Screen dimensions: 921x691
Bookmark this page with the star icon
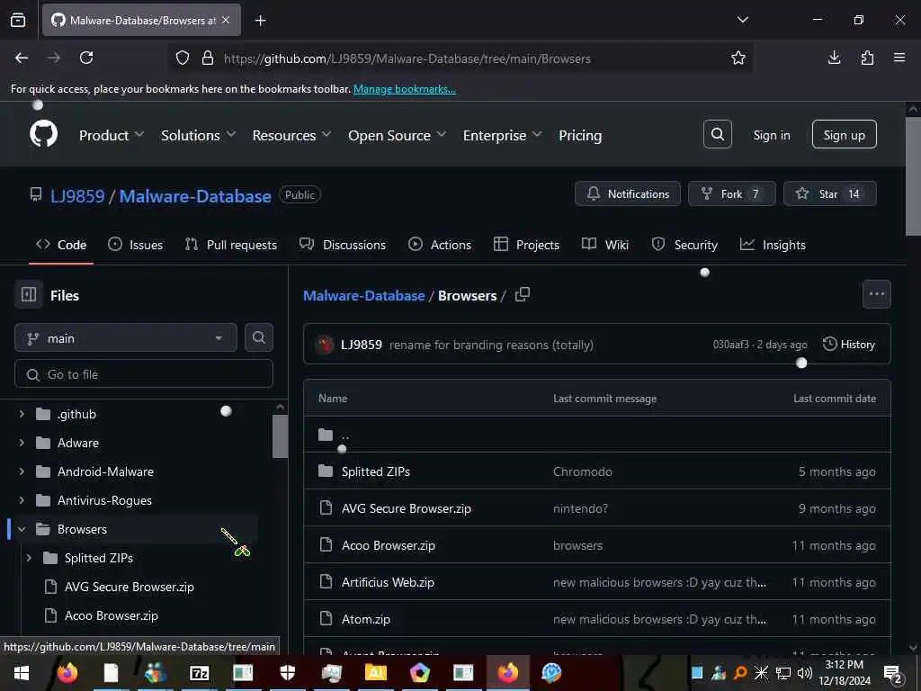[x=738, y=58]
